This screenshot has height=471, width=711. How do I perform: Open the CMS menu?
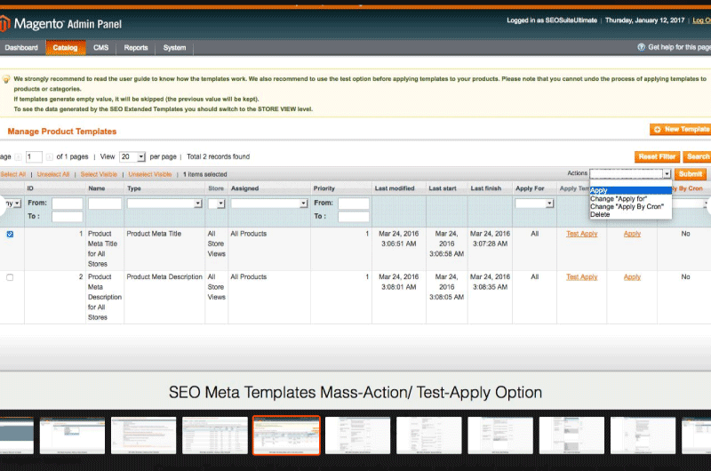100,48
